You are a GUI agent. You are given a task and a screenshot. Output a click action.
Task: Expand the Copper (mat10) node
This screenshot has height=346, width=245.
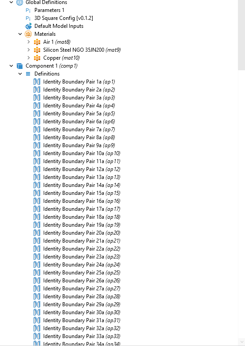[x=28, y=57]
